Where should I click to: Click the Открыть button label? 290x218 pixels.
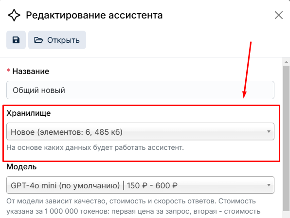coord(63,40)
